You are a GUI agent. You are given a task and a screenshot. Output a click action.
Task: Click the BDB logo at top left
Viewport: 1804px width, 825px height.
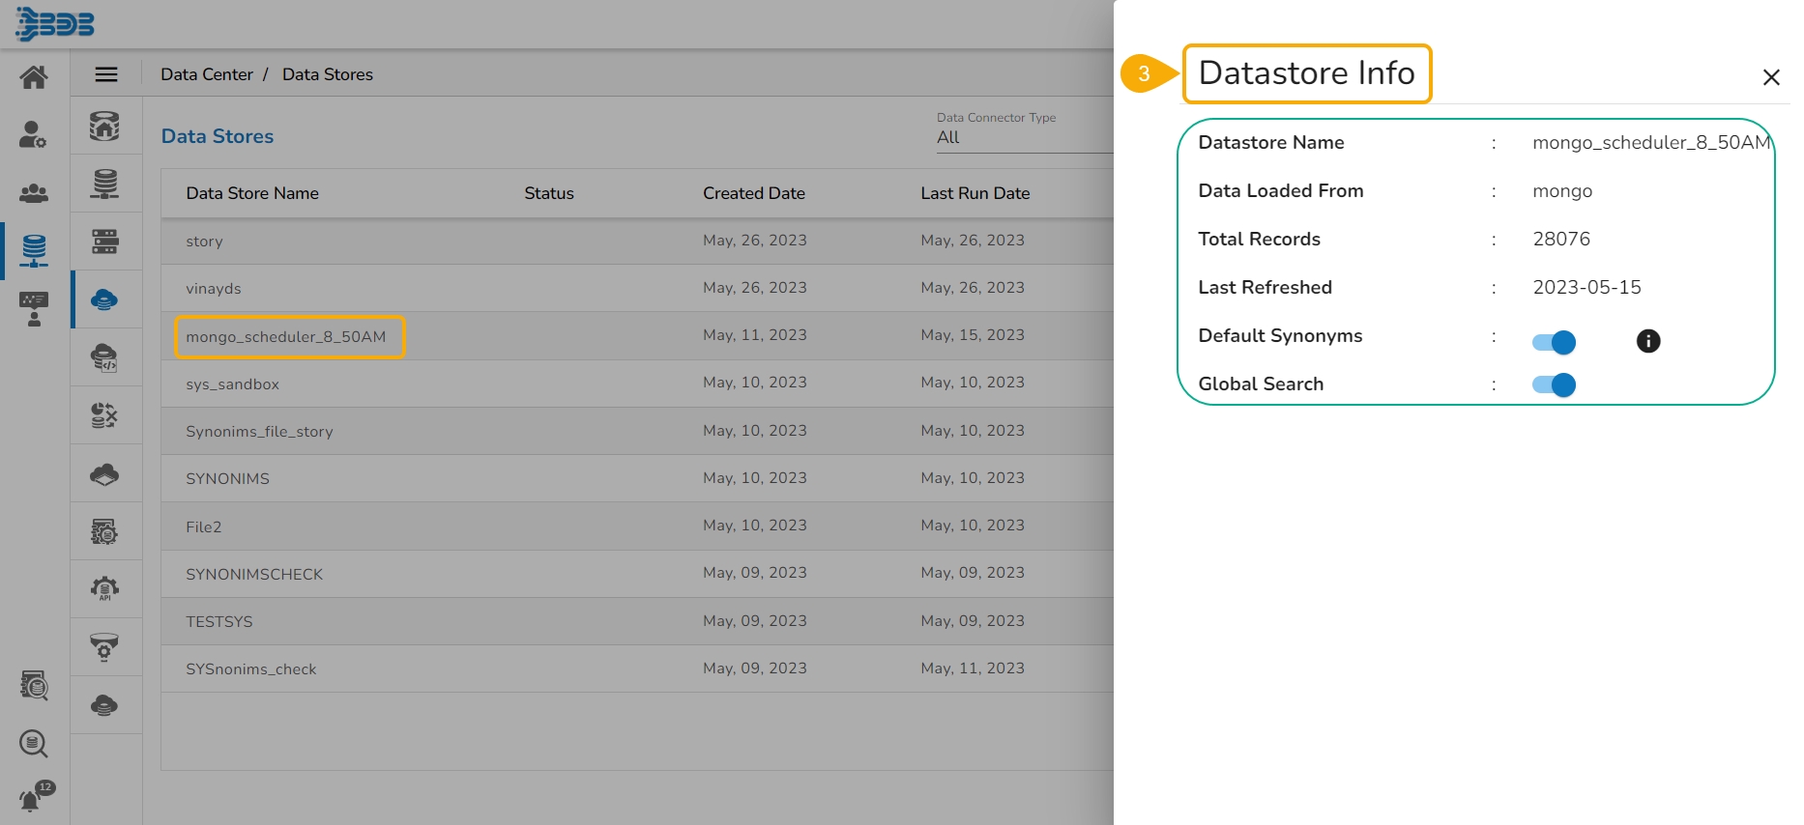click(55, 24)
